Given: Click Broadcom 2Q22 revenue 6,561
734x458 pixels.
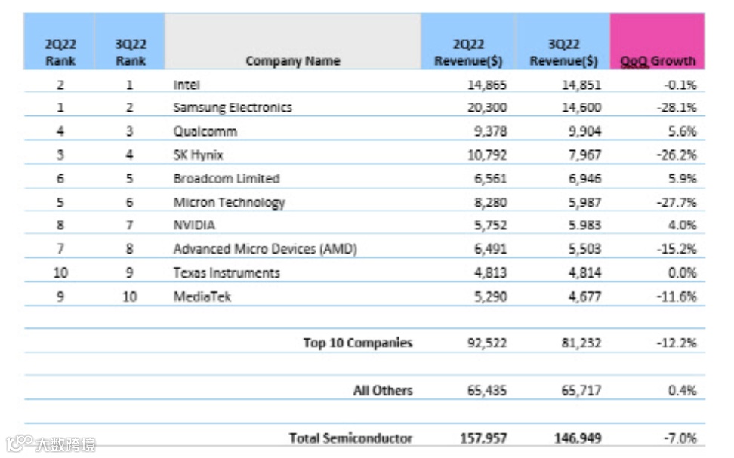Looking at the screenshot, I should click(491, 178).
